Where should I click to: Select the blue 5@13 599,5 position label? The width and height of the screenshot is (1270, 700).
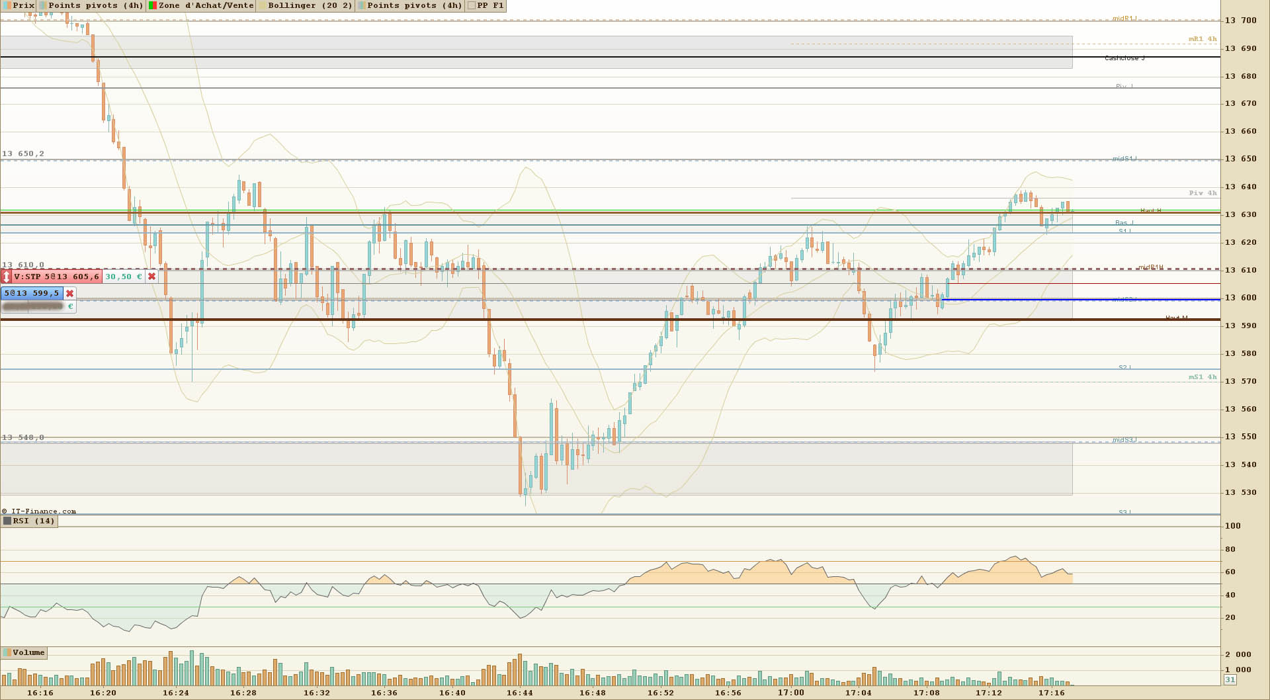click(32, 293)
